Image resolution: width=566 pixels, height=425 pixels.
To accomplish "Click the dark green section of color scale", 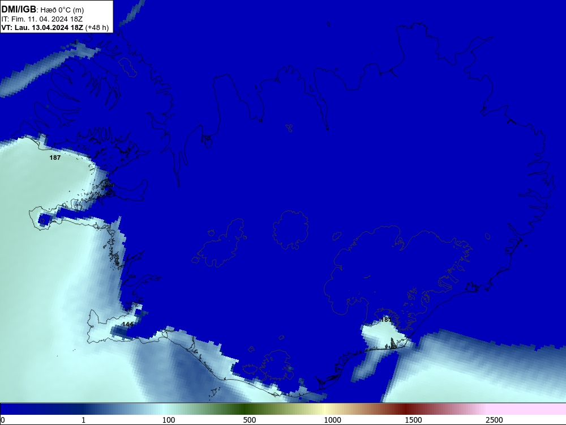I will coord(246,409).
